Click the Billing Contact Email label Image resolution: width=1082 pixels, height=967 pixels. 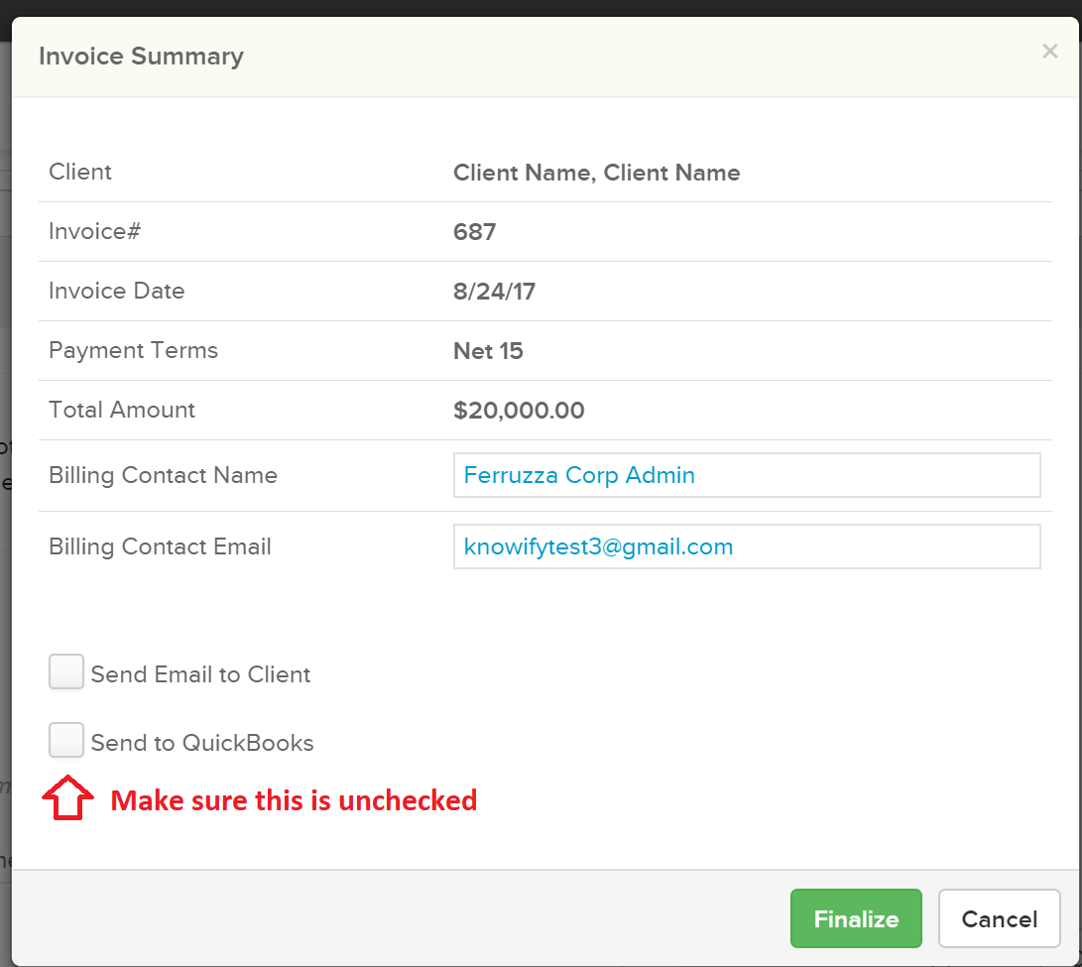click(x=160, y=546)
